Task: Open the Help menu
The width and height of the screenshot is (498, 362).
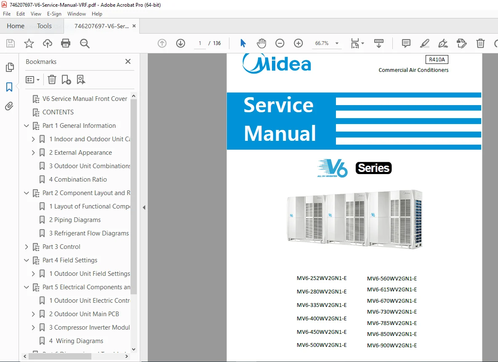Action: pos(97,13)
